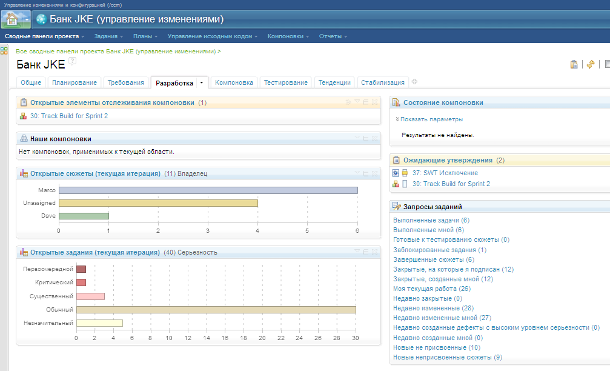
Task: Add a new tab with the plus icon
Action: pos(414,82)
